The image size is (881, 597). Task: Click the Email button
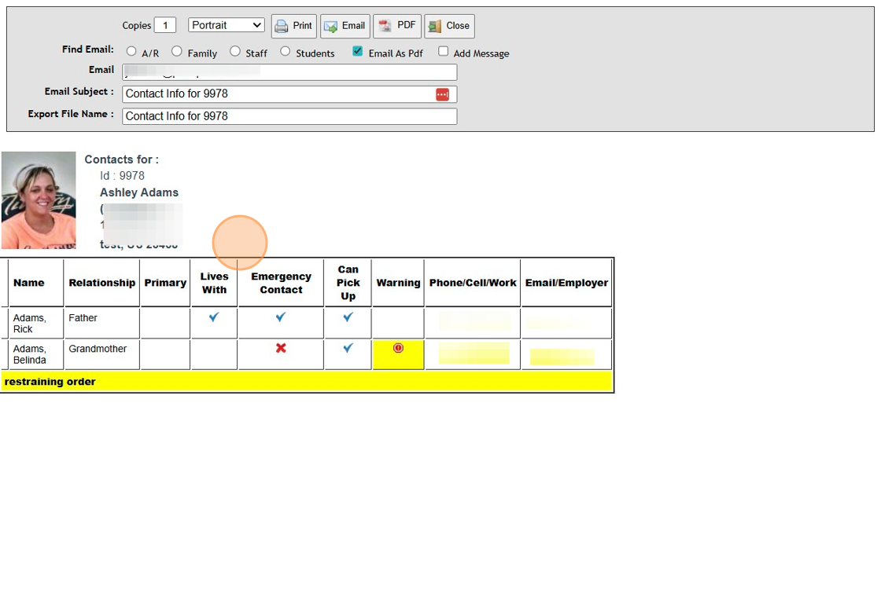click(x=345, y=26)
